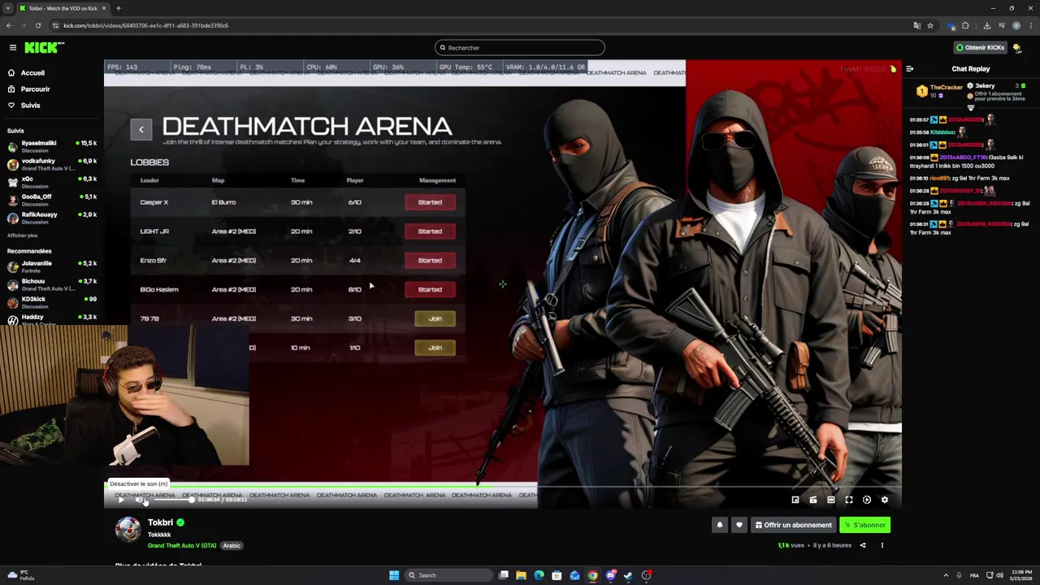Screen dimensions: 1040x585
Task: Open the video more options menu
Action: click(882, 546)
